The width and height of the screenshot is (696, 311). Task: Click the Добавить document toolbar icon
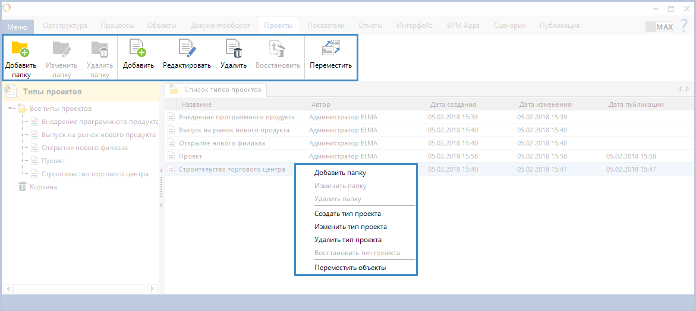[x=138, y=49]
